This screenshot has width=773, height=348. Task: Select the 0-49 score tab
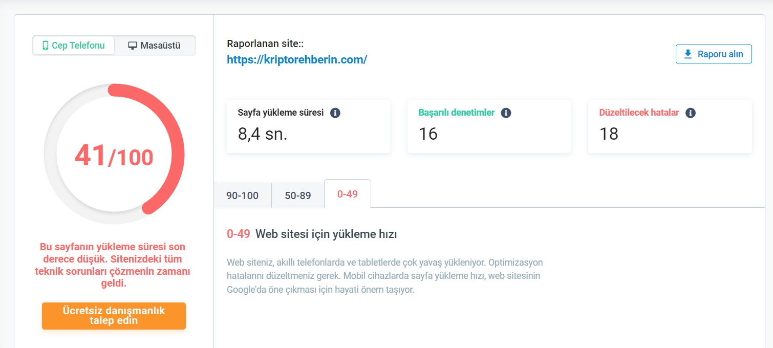pos(348,194)
